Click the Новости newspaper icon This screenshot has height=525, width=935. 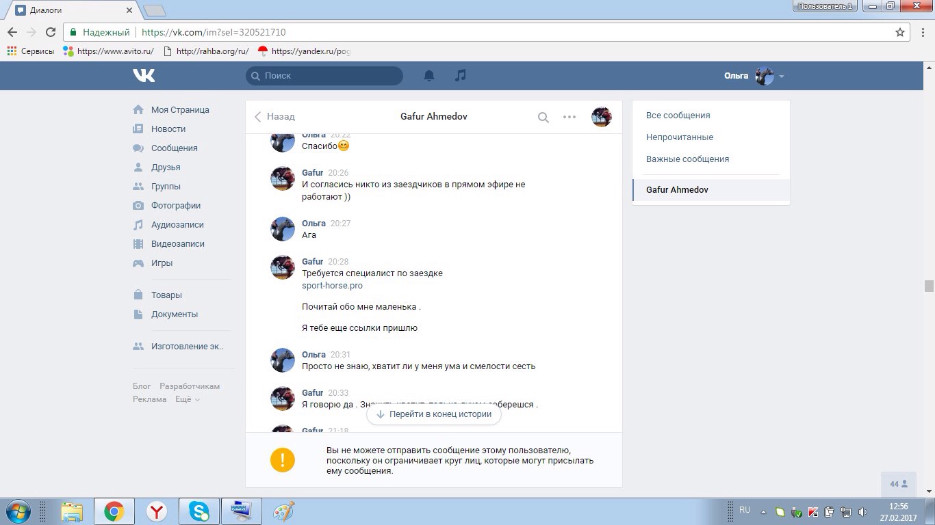pyautogui.click(x=138, y=129)
